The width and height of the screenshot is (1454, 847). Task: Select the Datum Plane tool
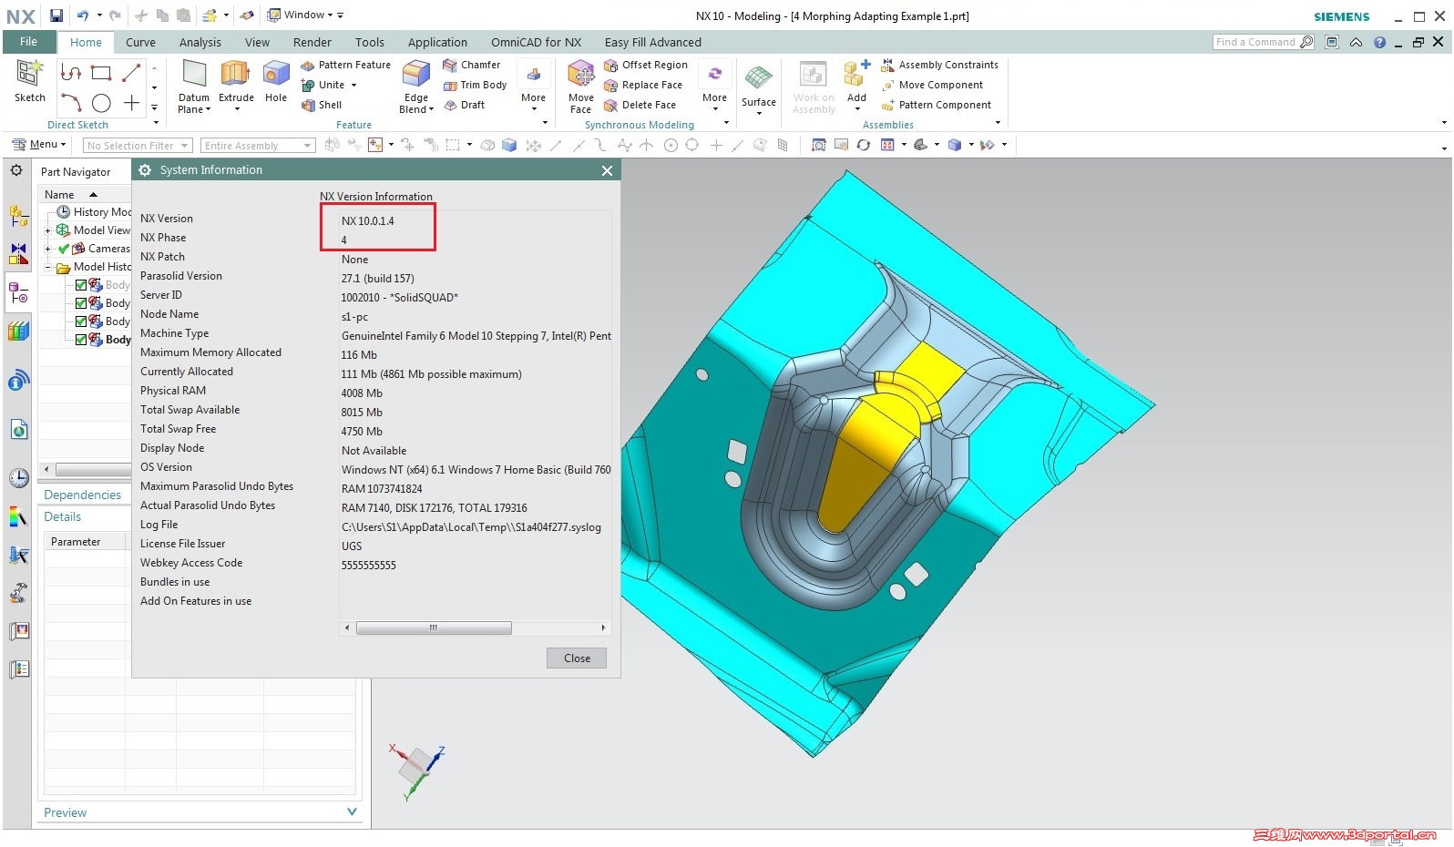coord(194,87)
